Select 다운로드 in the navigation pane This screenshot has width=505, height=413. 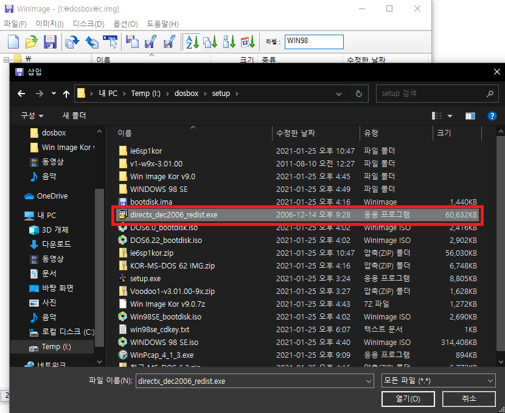click(x=50, y=245)
